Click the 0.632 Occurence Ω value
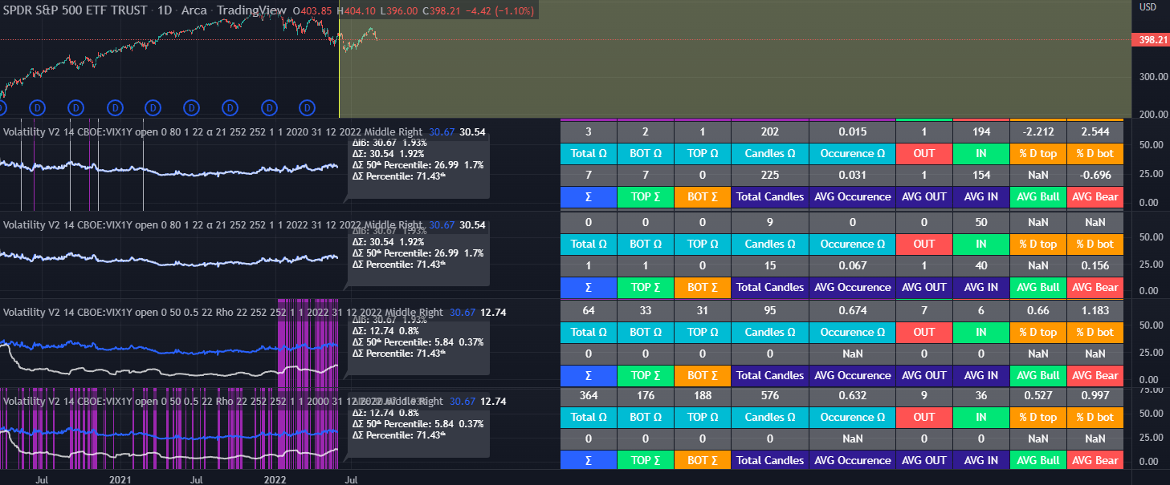 pos(852,395)
